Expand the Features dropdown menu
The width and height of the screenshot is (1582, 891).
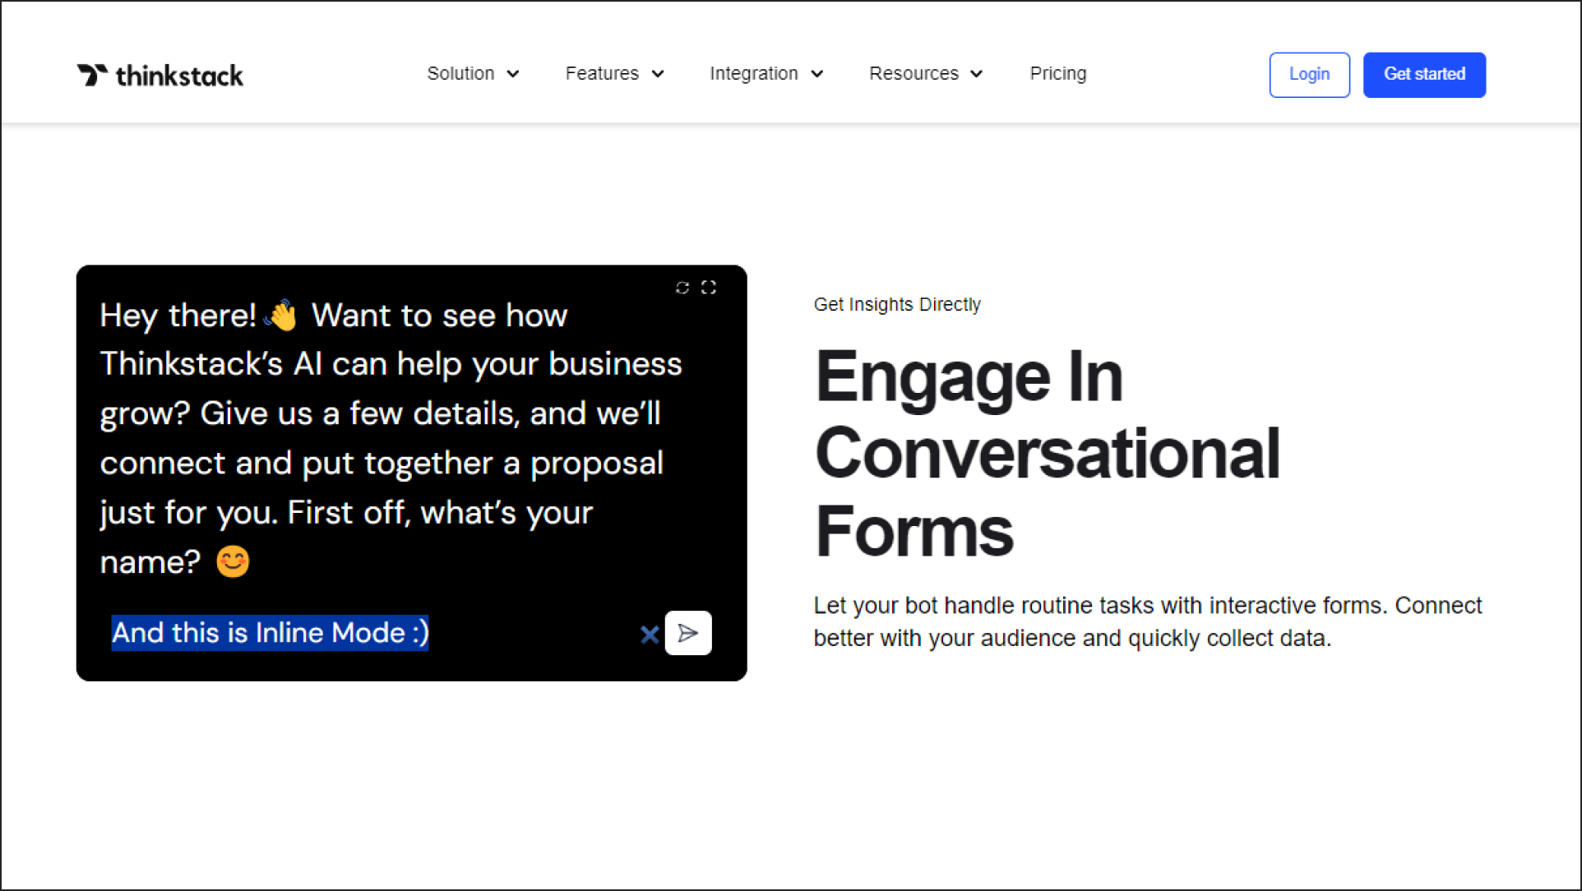614,74
